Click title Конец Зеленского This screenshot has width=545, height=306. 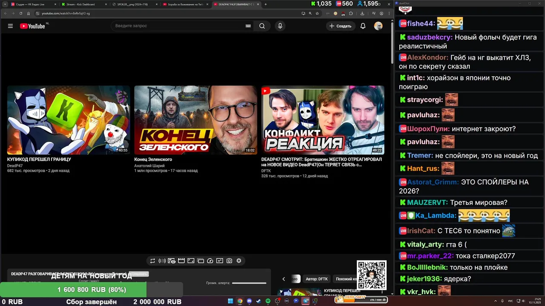point(153,159)
